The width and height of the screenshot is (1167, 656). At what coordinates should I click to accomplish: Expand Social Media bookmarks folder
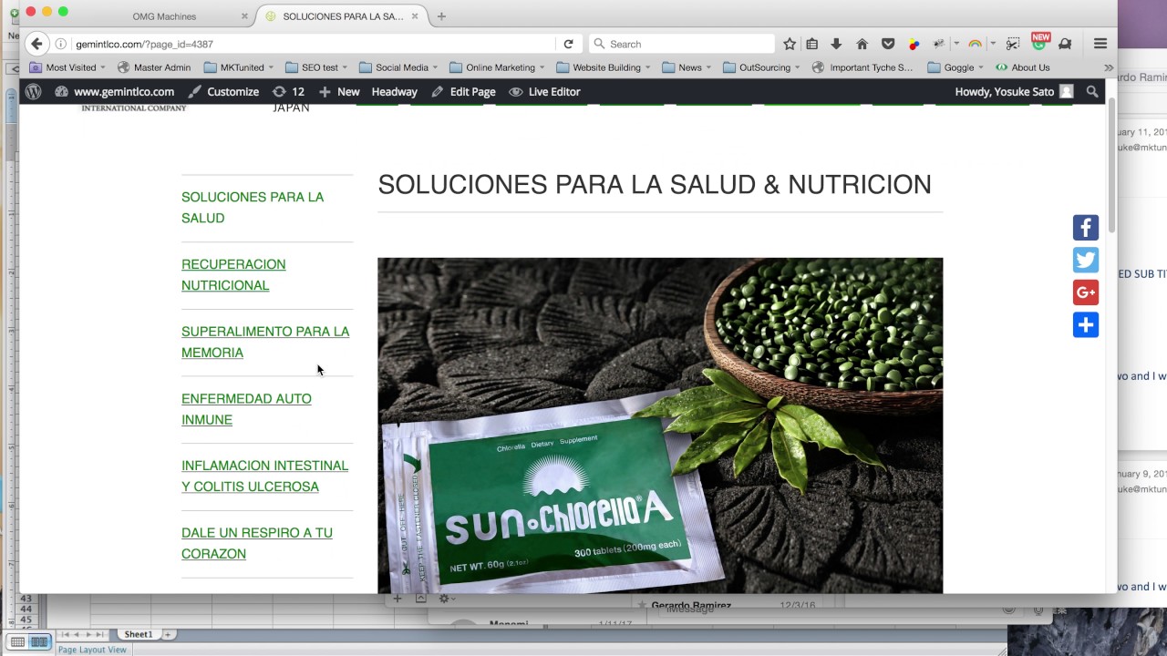pos(398,67)
